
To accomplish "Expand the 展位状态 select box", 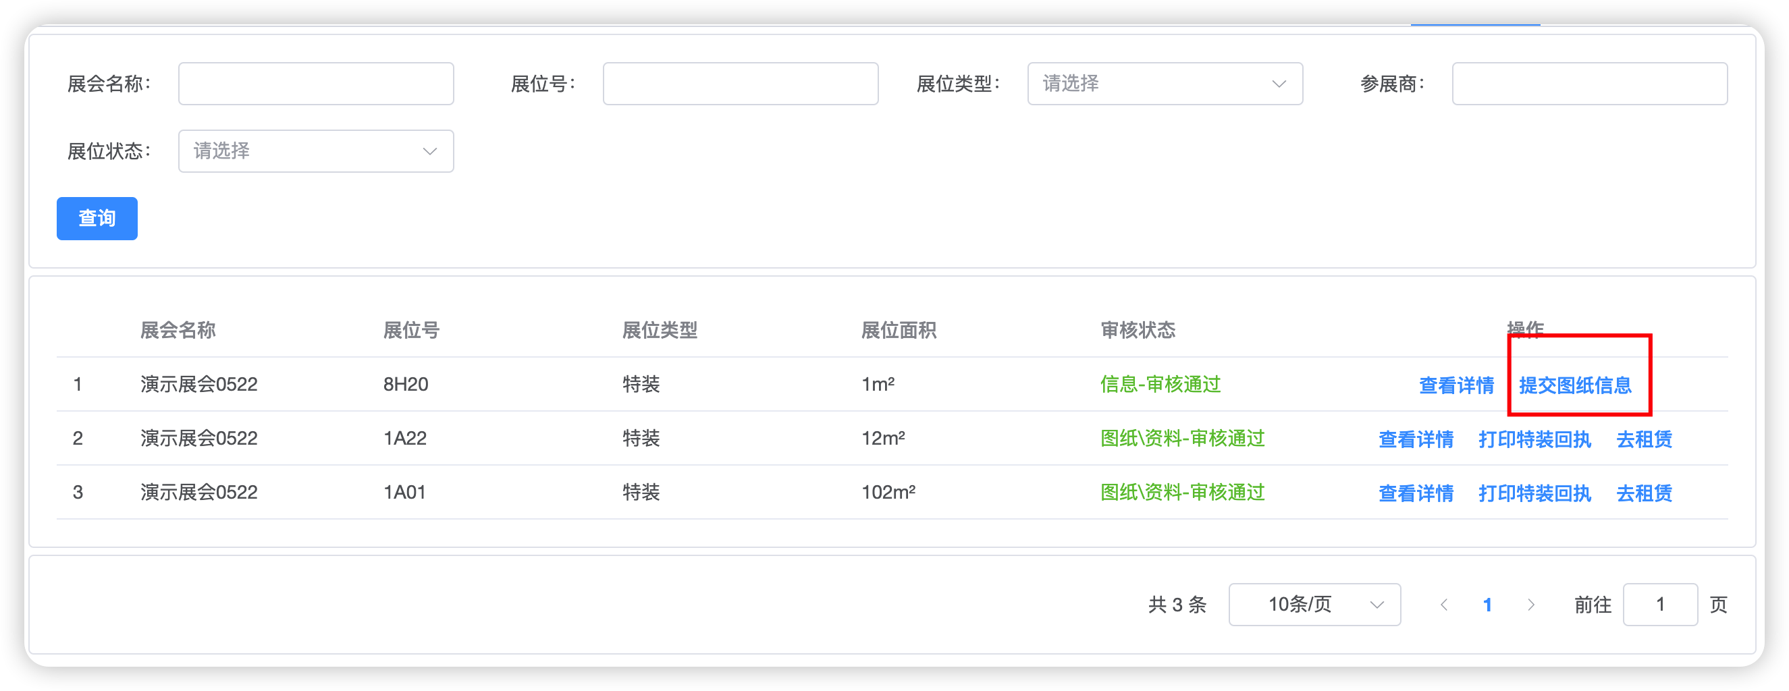I will (316, 151).
